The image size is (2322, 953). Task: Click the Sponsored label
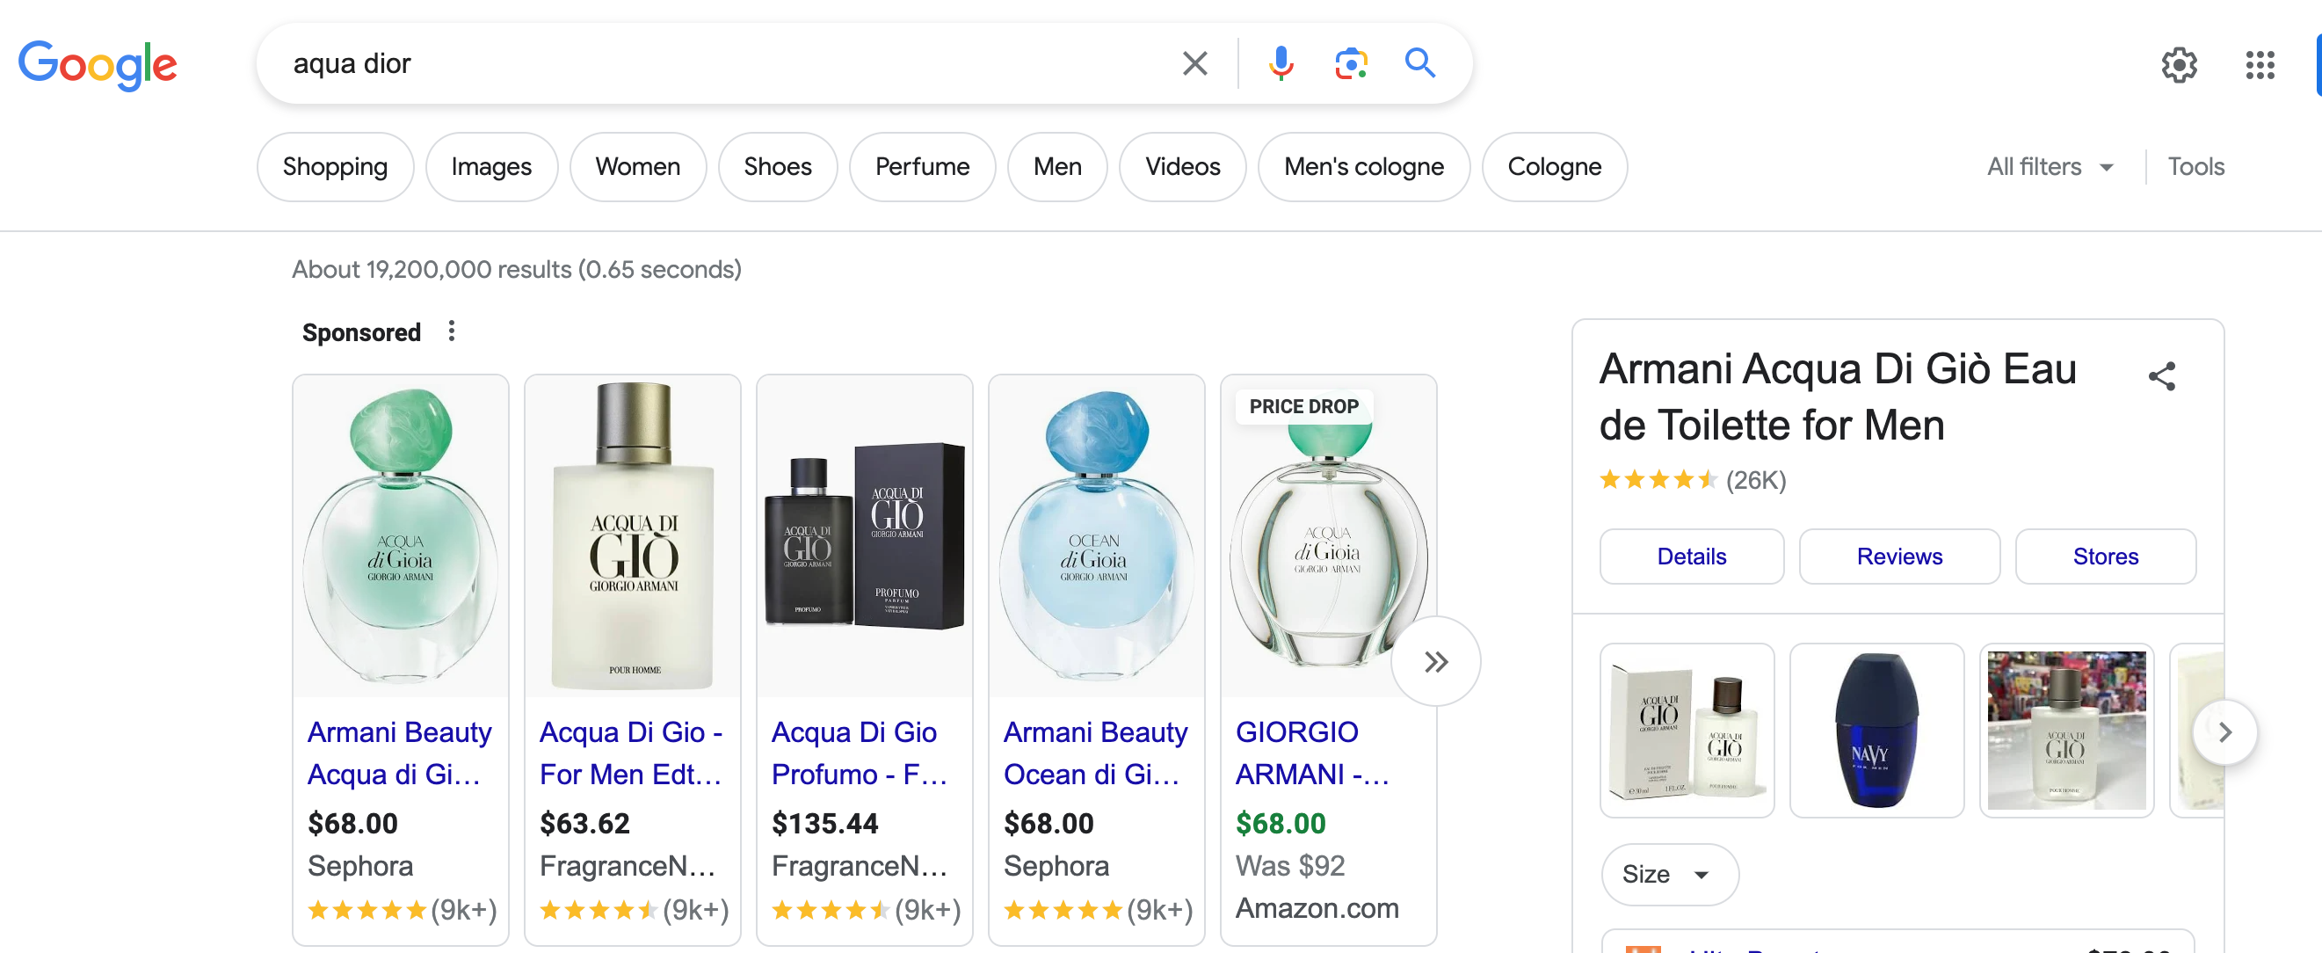[360, 332]
